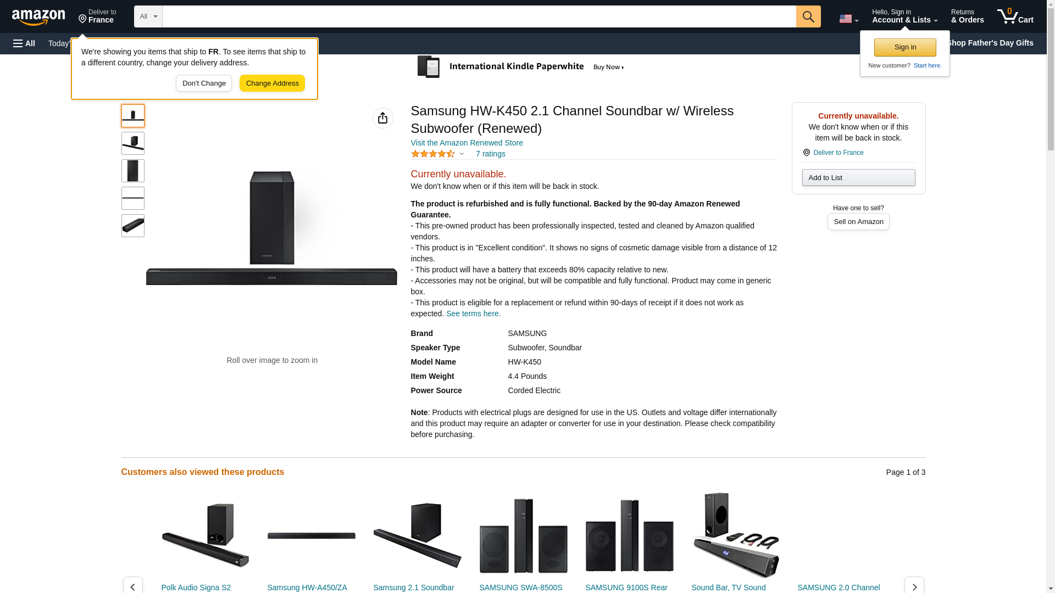The height and width of the screenshot is (593, 1055).
Task: Select the second product thumbnail image
Action: pyautogui.click(x=133, y=143)
